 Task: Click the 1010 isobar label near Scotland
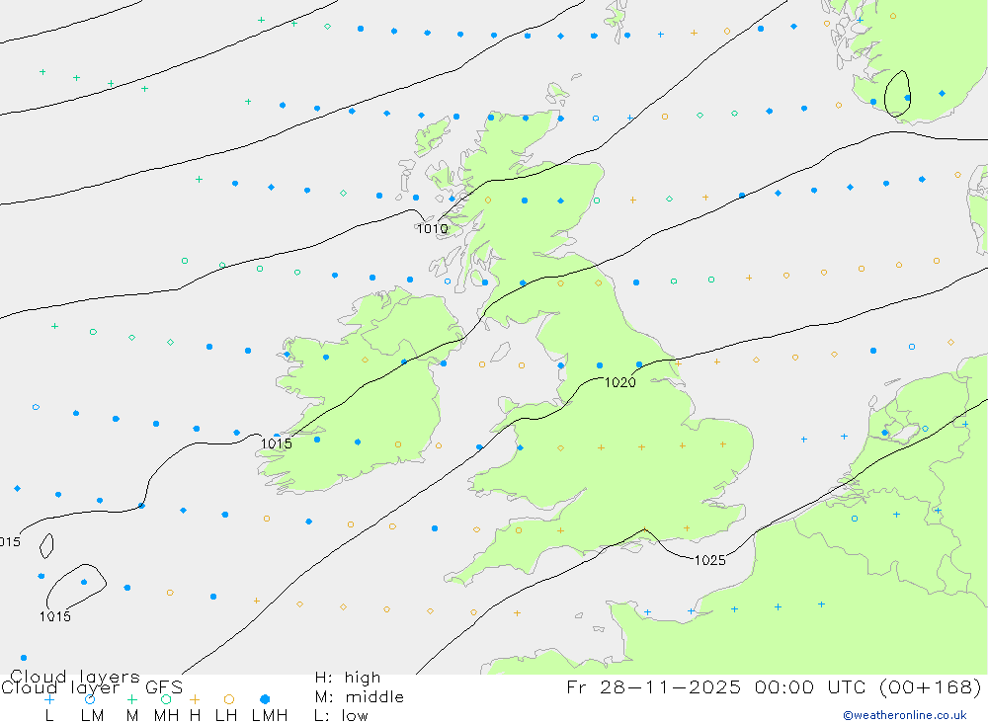tap(433, 229)
